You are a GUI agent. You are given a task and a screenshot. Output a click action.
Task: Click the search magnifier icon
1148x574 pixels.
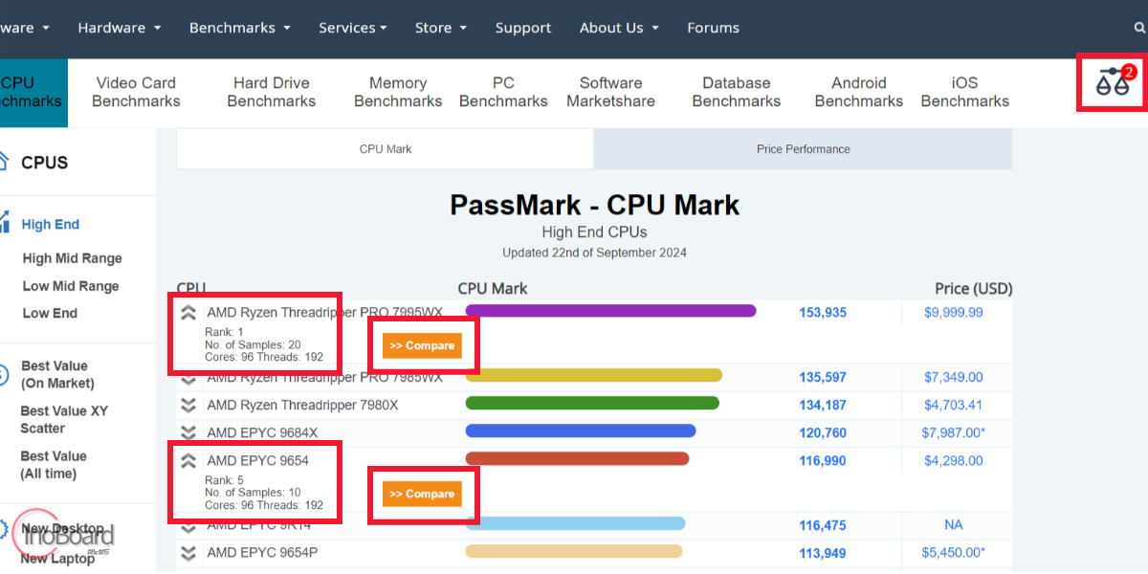pyautogui.click(x=1139, y=28)
